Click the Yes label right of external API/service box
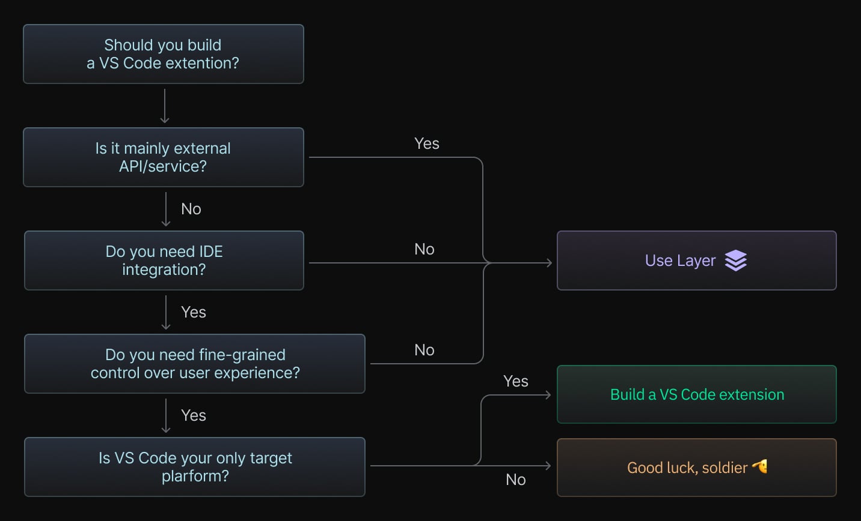861x521 pixels. coord(427,143)
